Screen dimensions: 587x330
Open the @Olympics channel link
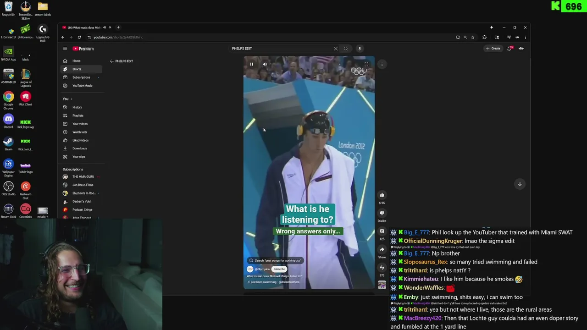click(262, 269)
